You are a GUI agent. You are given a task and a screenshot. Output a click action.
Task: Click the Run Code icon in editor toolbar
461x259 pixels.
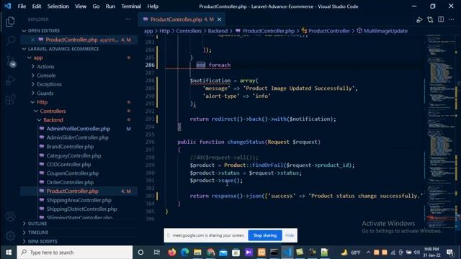coord(419,19)
